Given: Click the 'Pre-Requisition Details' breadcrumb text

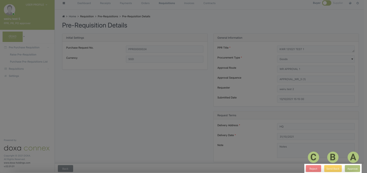Looking at the screenshot, I should point(136,16).
